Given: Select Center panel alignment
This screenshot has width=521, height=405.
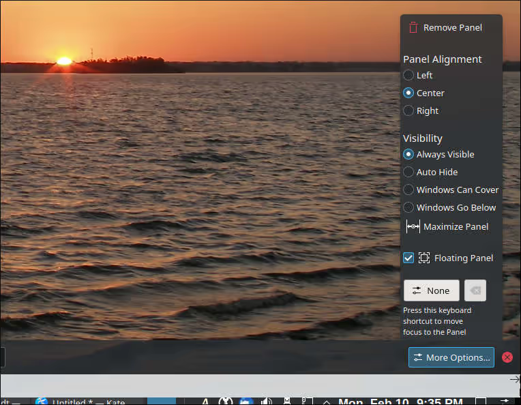Looking at the screenshot, I should [423, 93].
